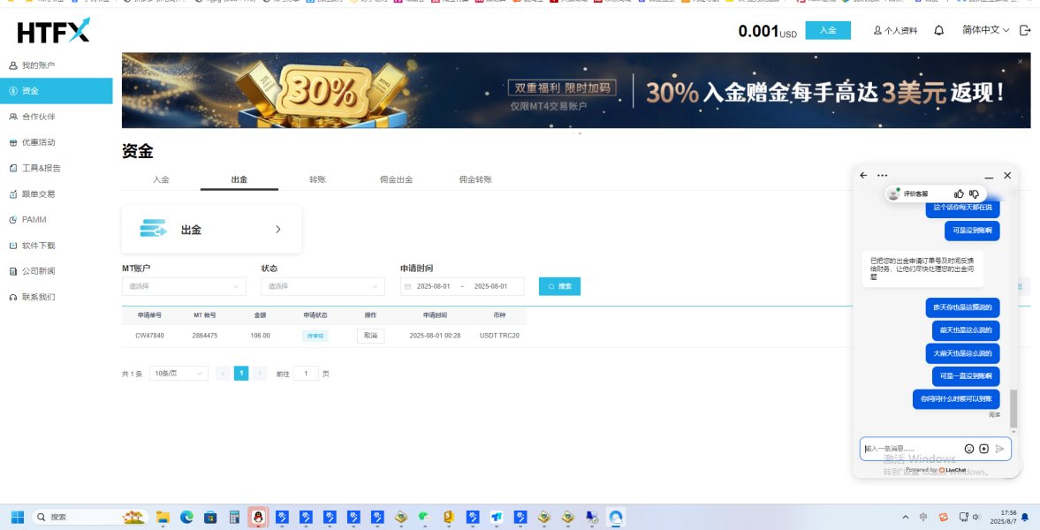Screen dimensions: 1040x530
Task: Click the logout icon in header
Action: (1025, 30)
